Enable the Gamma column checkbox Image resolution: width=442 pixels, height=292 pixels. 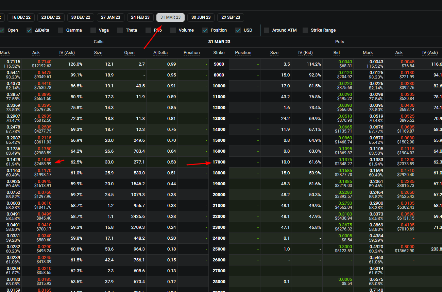[x=61, y=30]
